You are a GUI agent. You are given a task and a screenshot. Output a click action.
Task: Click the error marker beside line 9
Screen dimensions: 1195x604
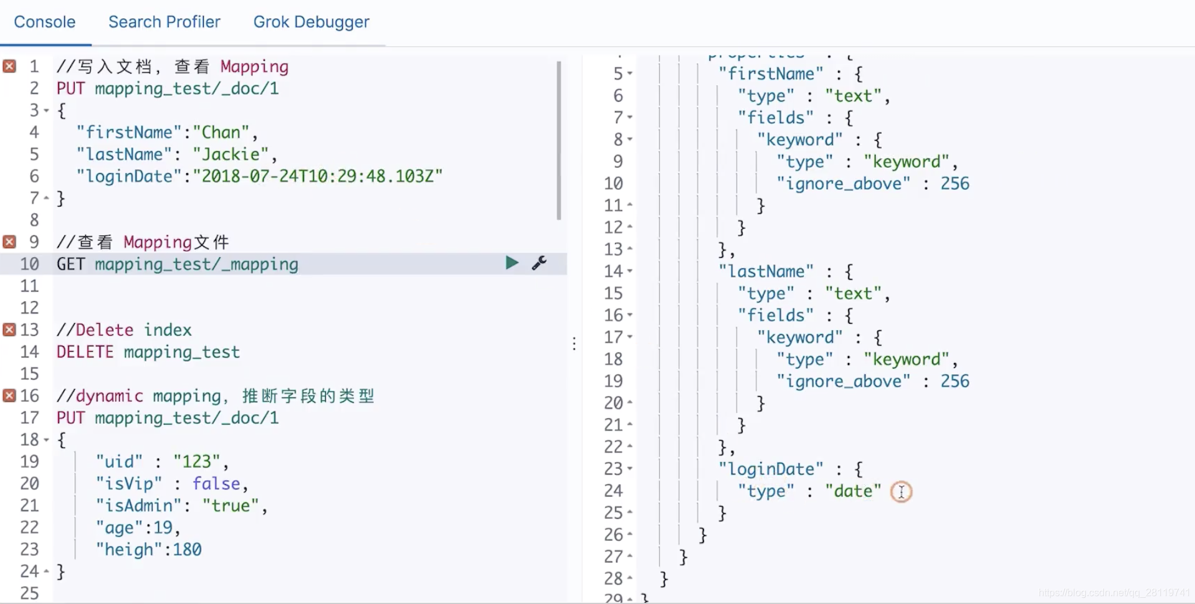pyautogui.click(x=9, y=242)
